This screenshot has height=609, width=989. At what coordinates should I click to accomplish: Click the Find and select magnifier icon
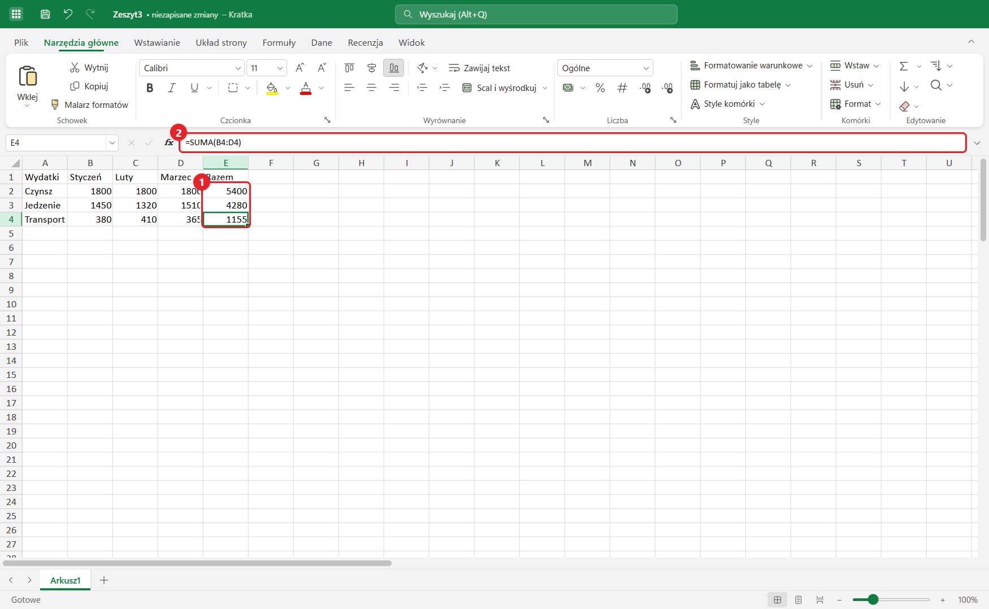click(x=936, y=85)
